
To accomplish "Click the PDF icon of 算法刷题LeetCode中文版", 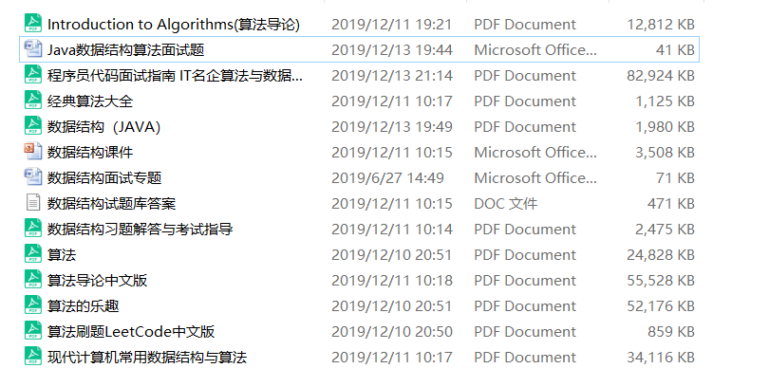I will (33, 331).
